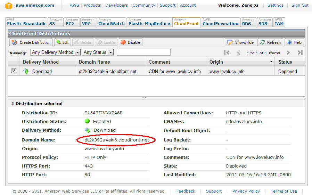The image size is (312, 195).
Task: Open the Support link in the top navigation
Action: click(x=167, y=5)
